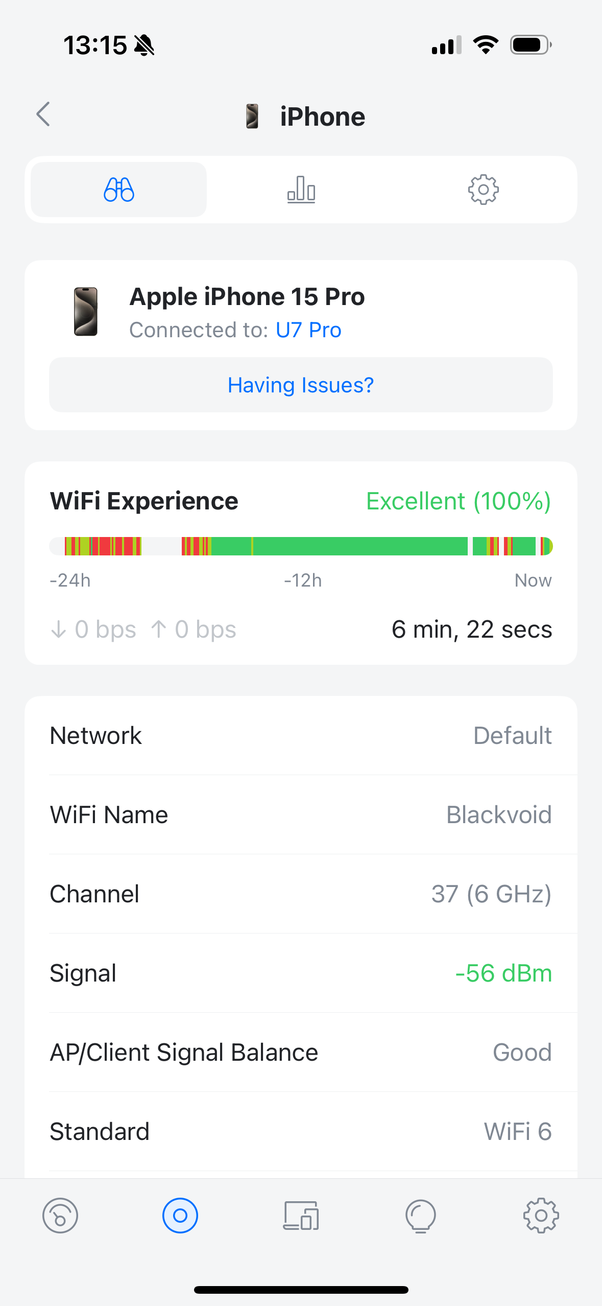Tap the back chevron arrow
The width and height of the screenshot is (602, 1306).
[x=44, y=114]
